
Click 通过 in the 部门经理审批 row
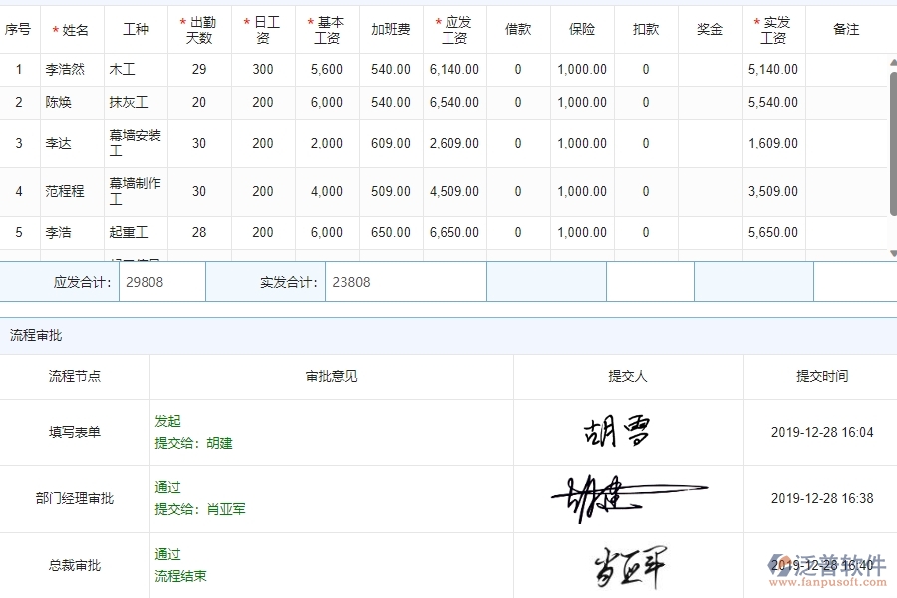(x=166, y=487)
